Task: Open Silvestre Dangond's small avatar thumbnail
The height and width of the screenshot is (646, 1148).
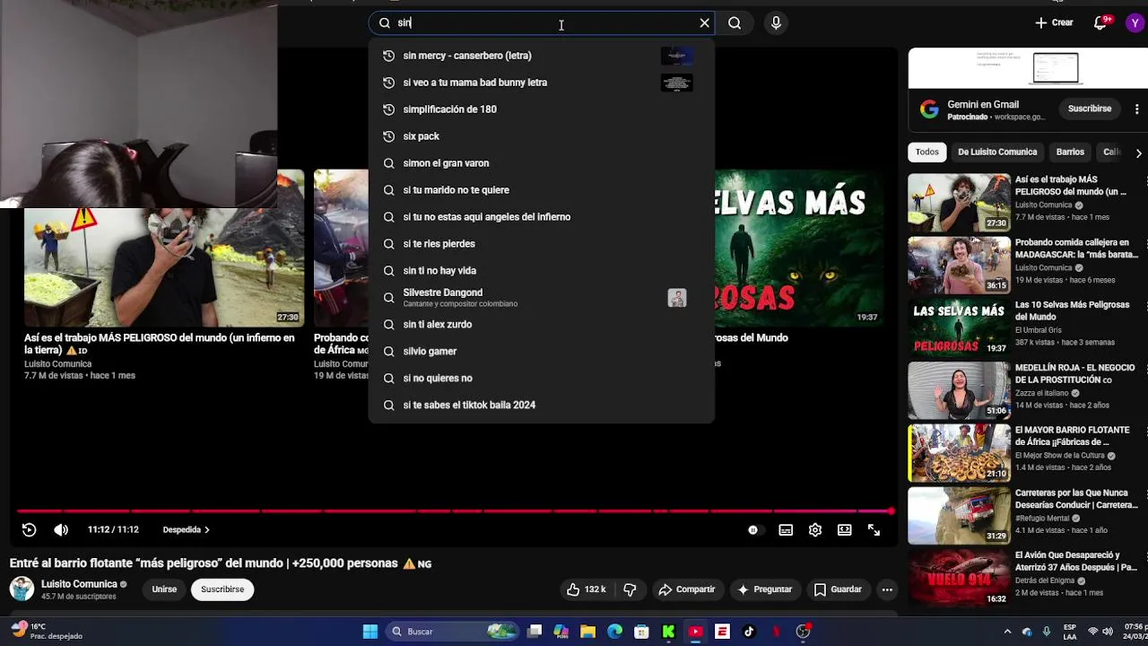Action: pyautogui.click(x=677, y=298)
